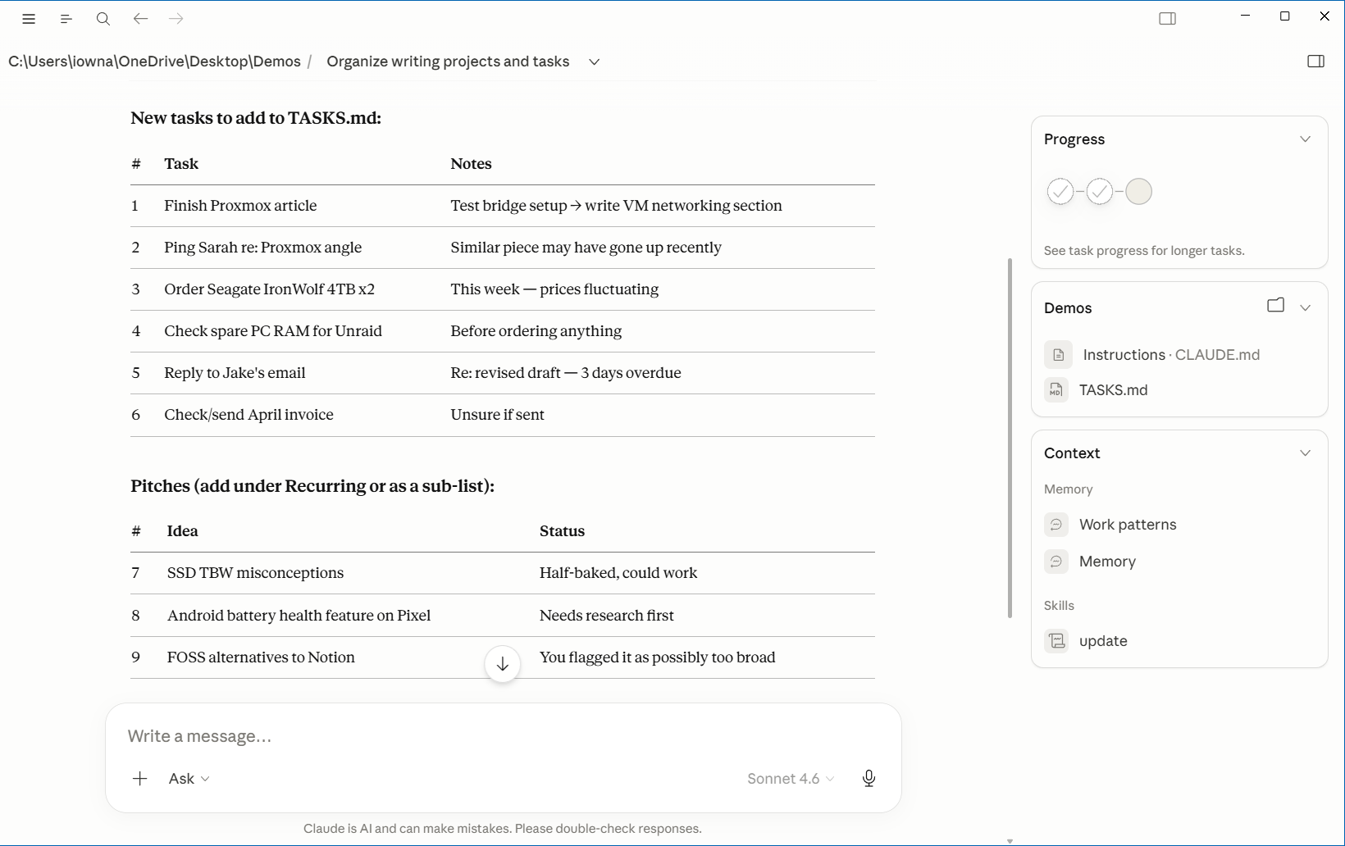
Task: Click the pending third progress step
Action: [1139, 192]
